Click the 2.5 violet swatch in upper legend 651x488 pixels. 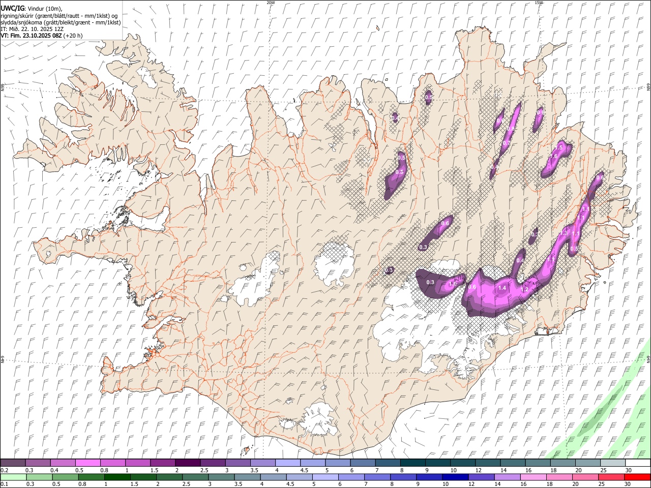(213, 463)
